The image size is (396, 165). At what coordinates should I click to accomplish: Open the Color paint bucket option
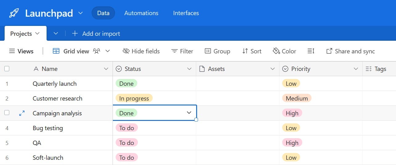(284, 51)
